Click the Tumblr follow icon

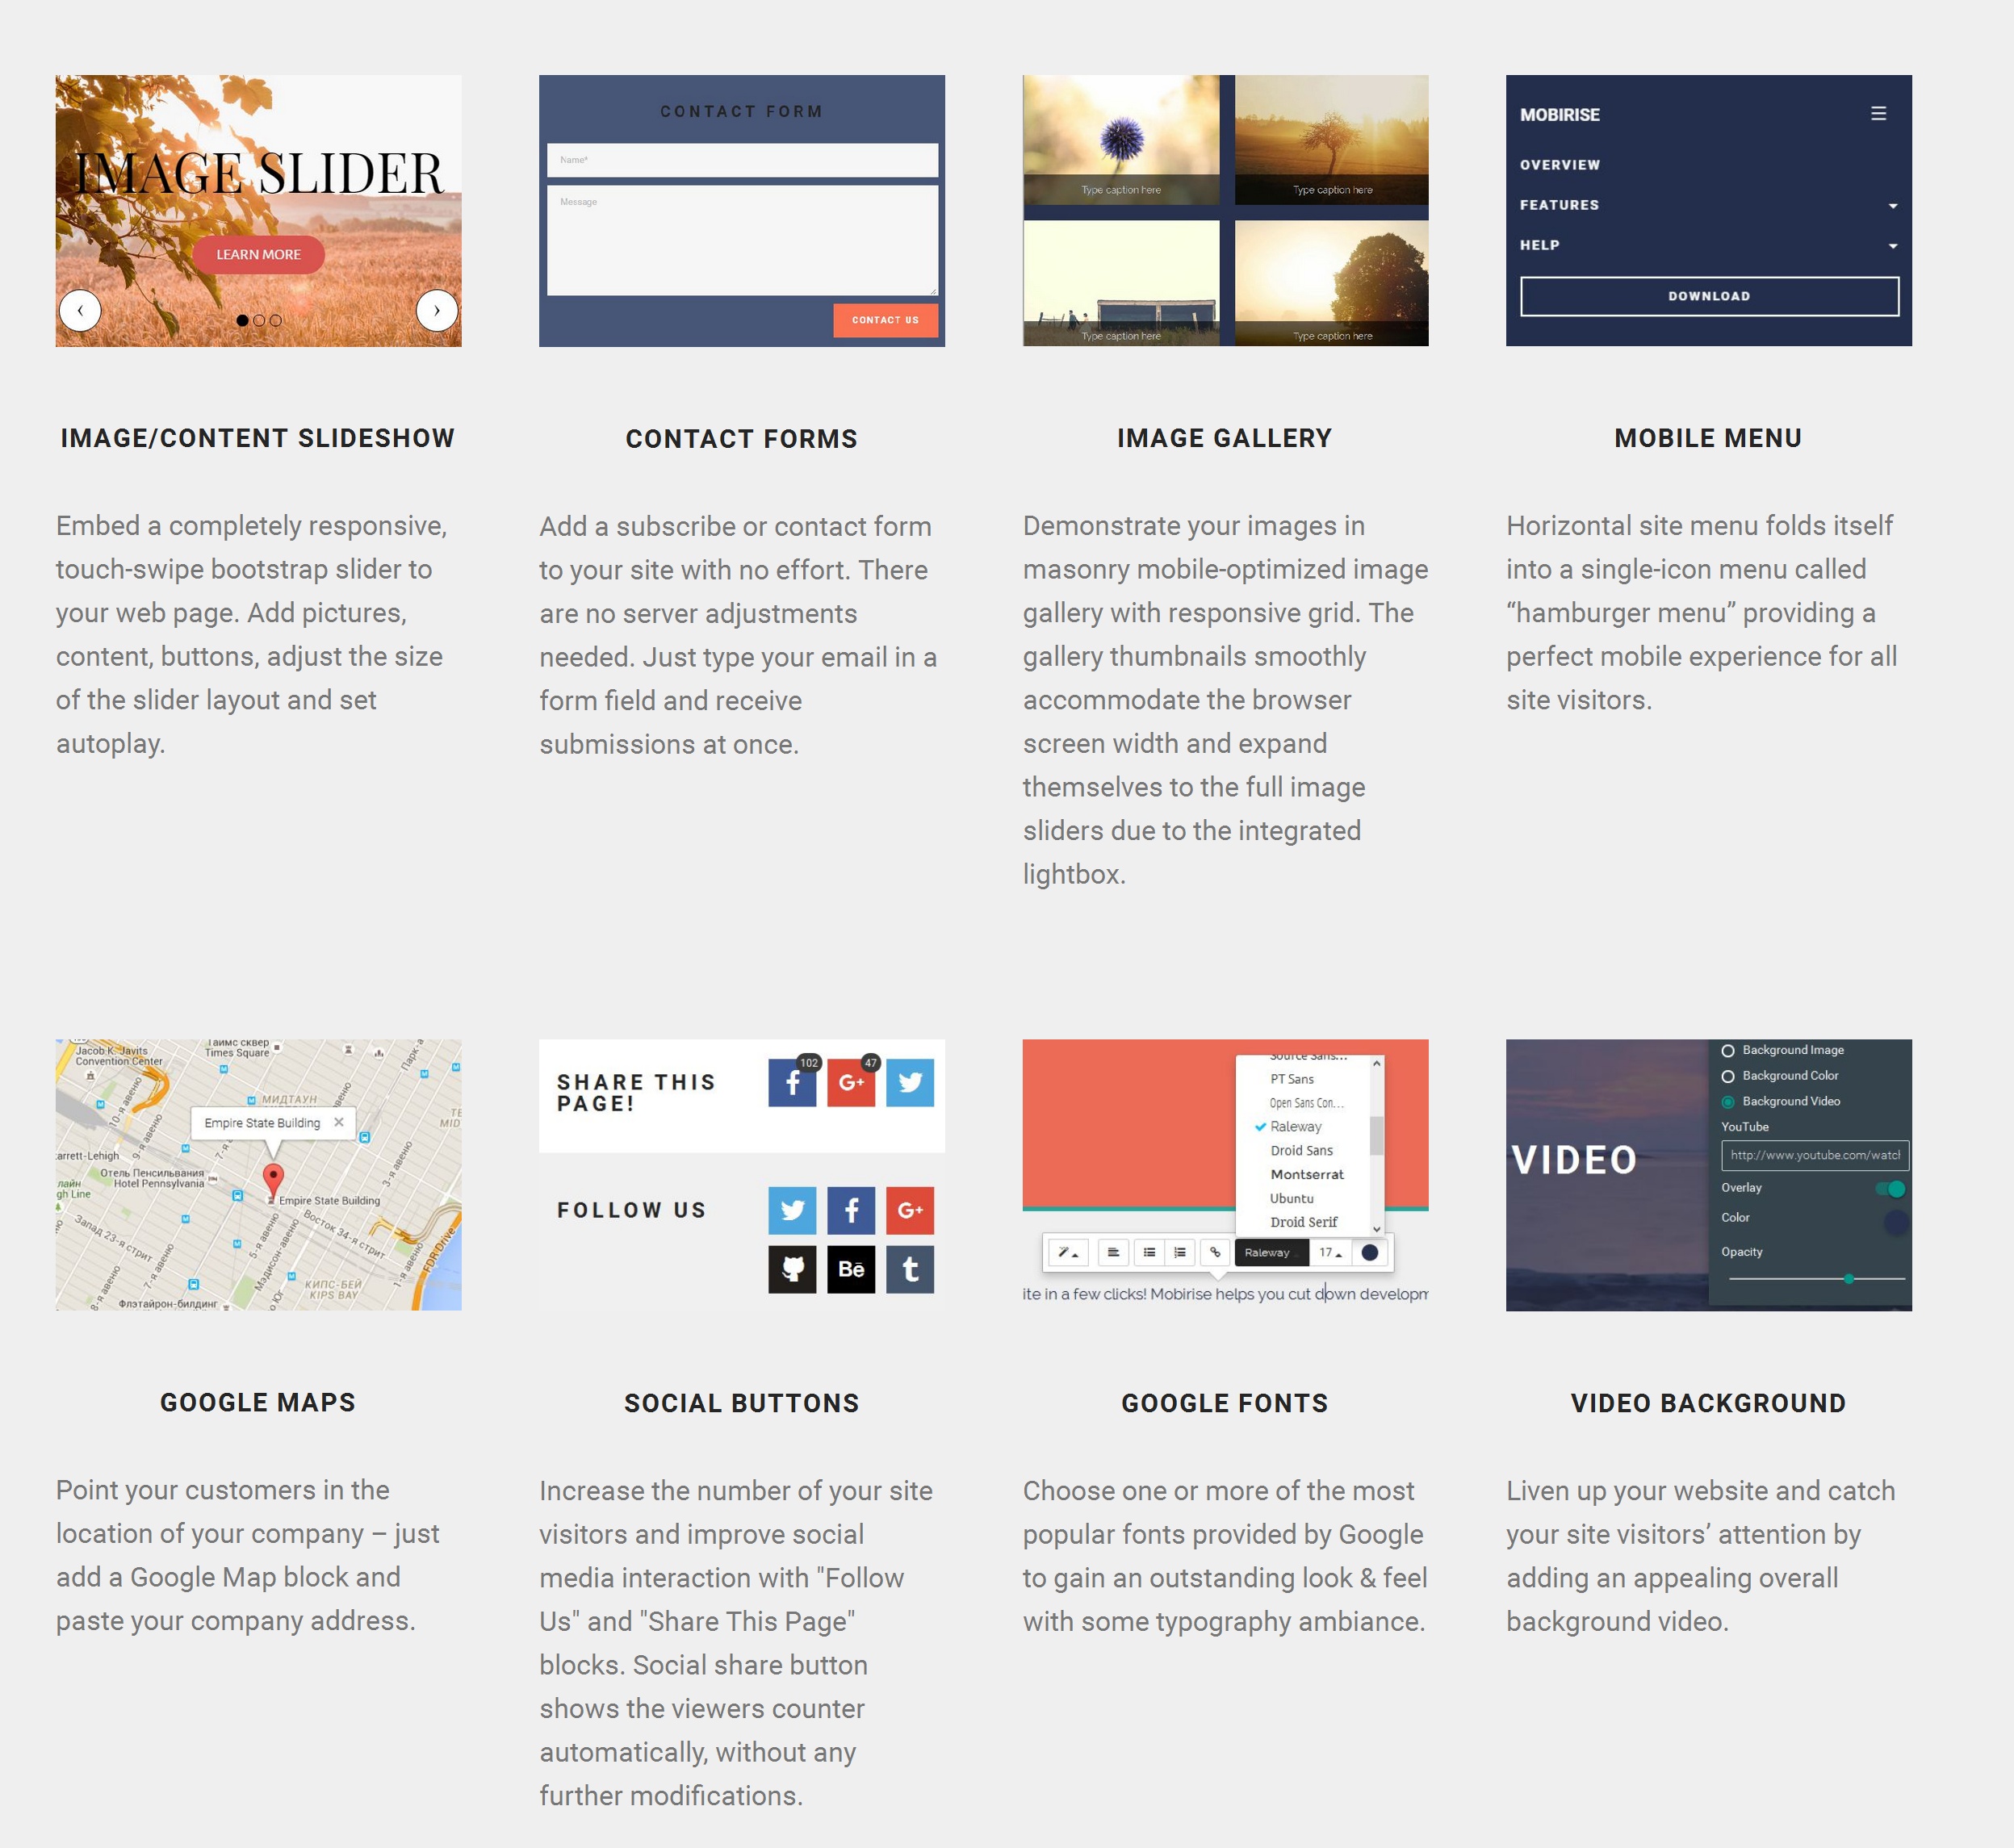pyautogui.click(x=912, y=1269)
